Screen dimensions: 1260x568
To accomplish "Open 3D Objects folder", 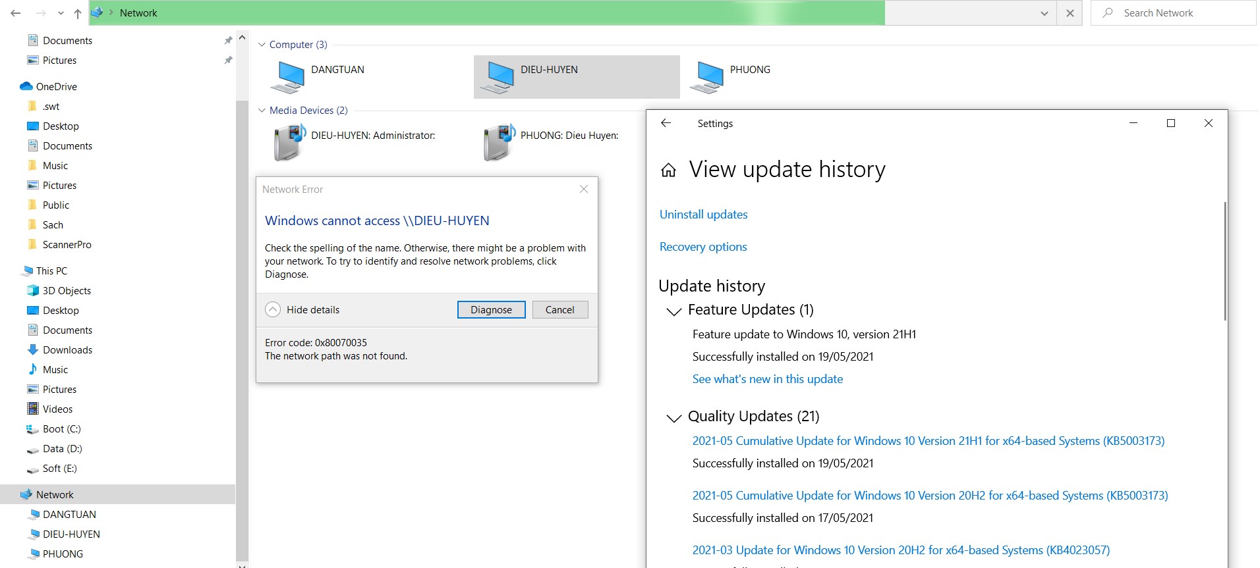I will point(59,290).
